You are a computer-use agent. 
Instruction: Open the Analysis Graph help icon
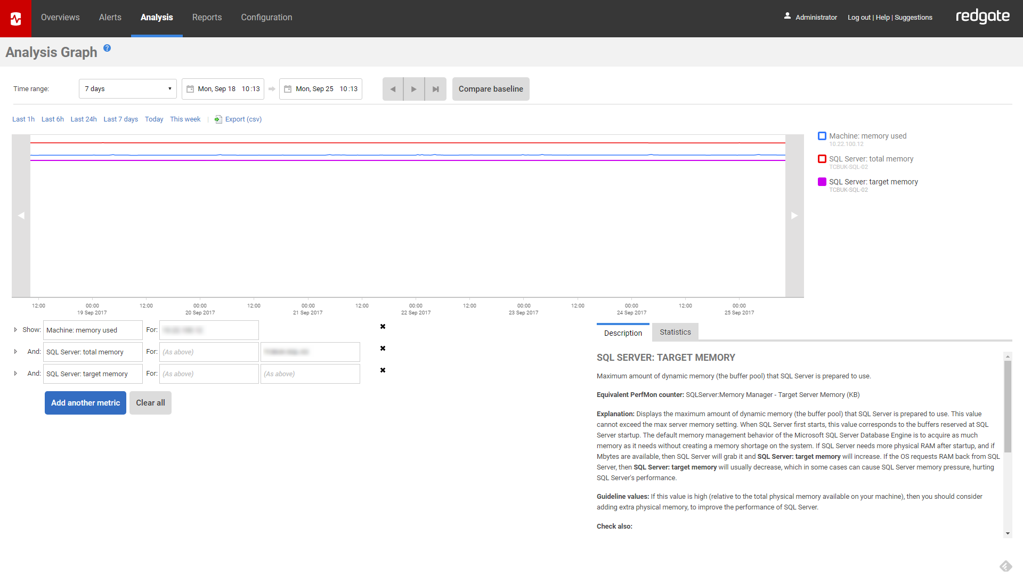107,48
